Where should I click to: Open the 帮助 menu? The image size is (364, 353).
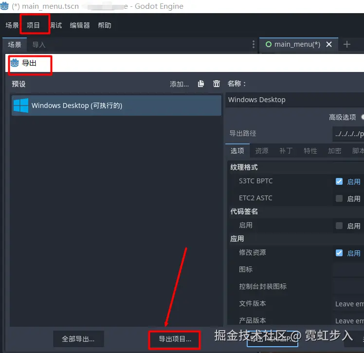(105, 25)
